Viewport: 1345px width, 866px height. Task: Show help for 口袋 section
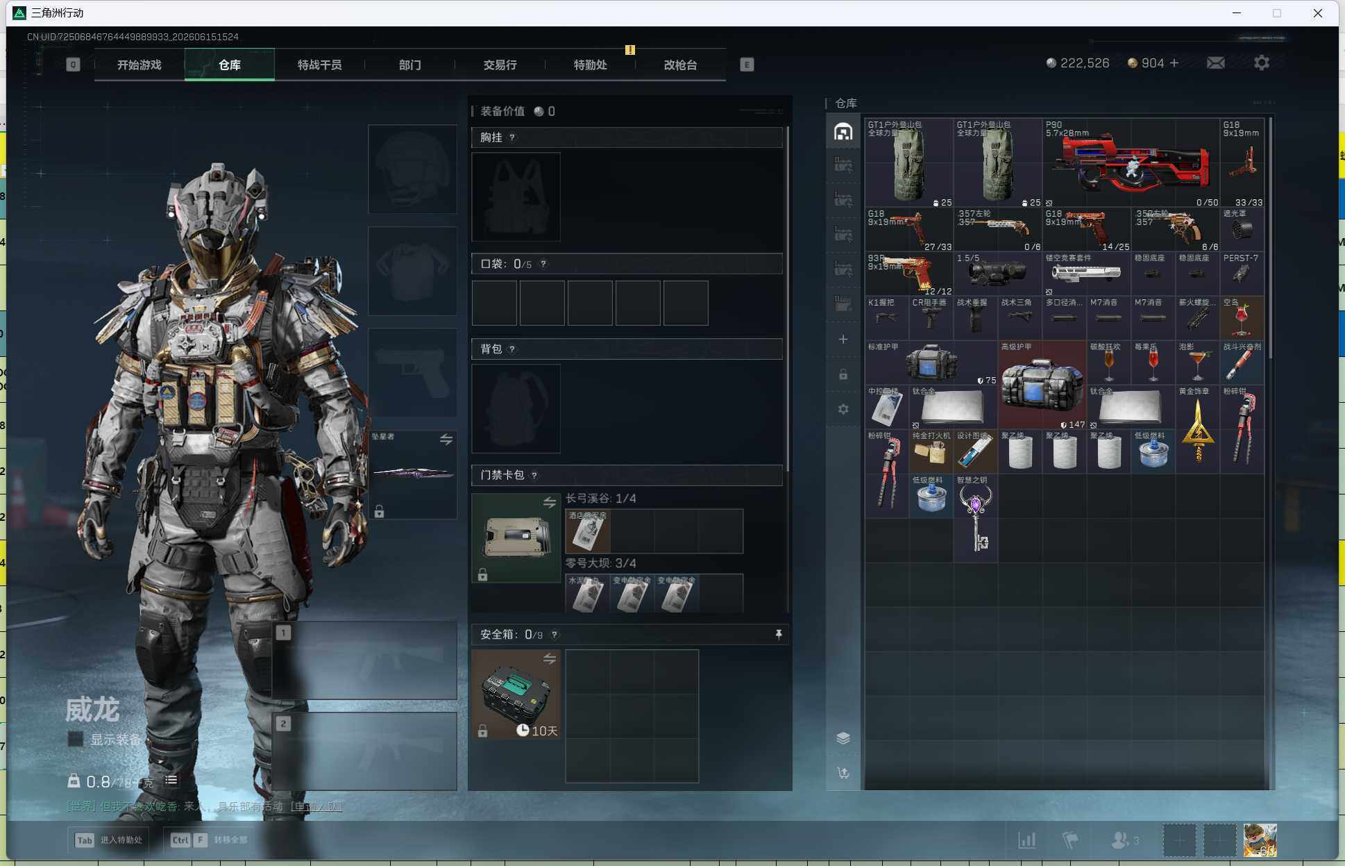click(x=543, y=264)
